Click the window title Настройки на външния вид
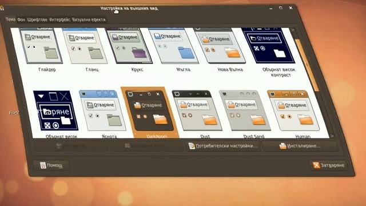 tap(129, 8)
